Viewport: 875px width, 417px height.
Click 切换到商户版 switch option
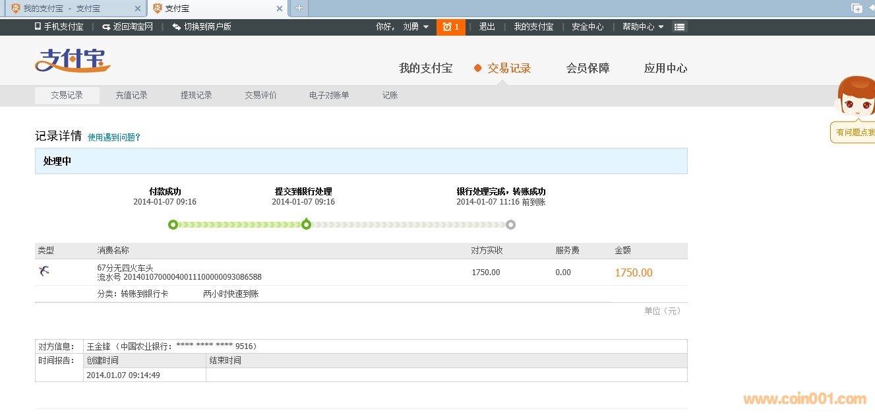(x=202, y=27)
